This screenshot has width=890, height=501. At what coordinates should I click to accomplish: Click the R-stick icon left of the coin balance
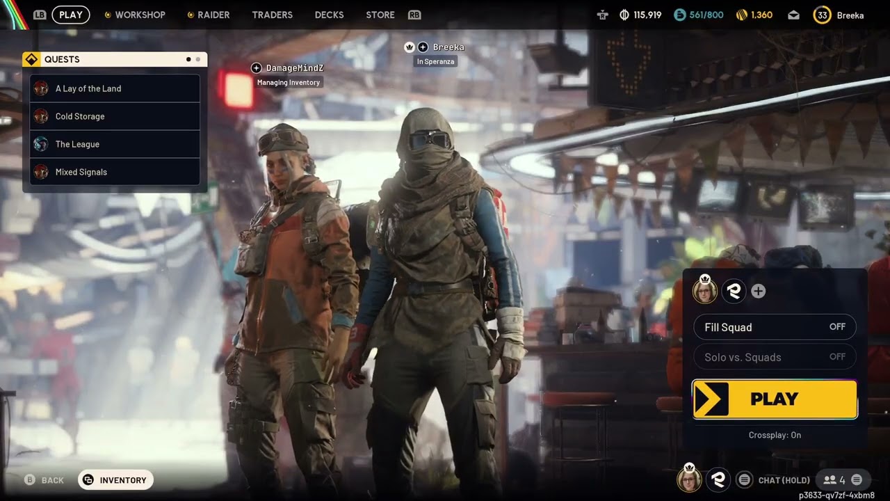(x=602, y=15)
